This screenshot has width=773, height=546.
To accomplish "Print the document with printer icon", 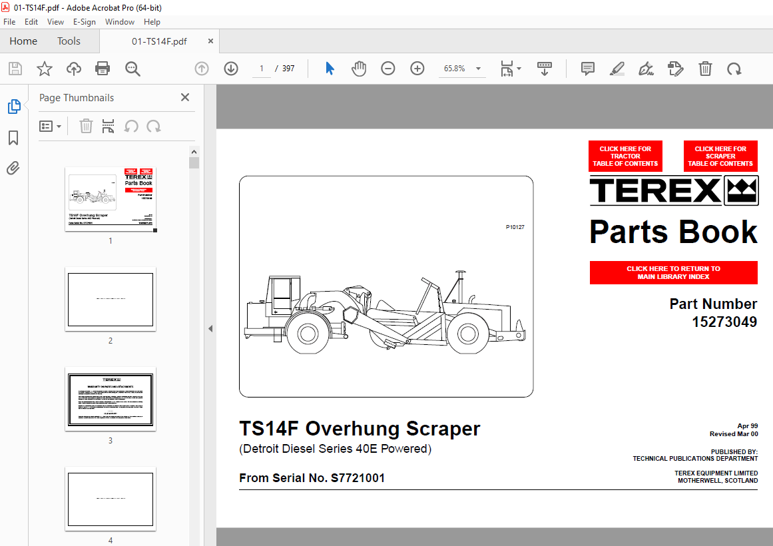I will [x=103, y=69].
